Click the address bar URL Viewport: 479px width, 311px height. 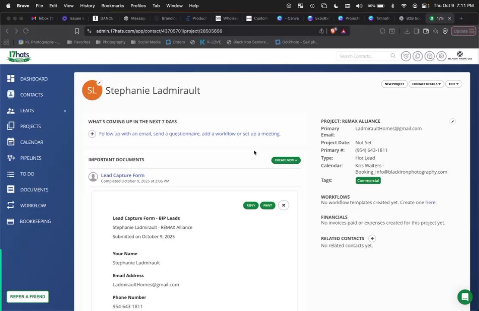[159, 31]
